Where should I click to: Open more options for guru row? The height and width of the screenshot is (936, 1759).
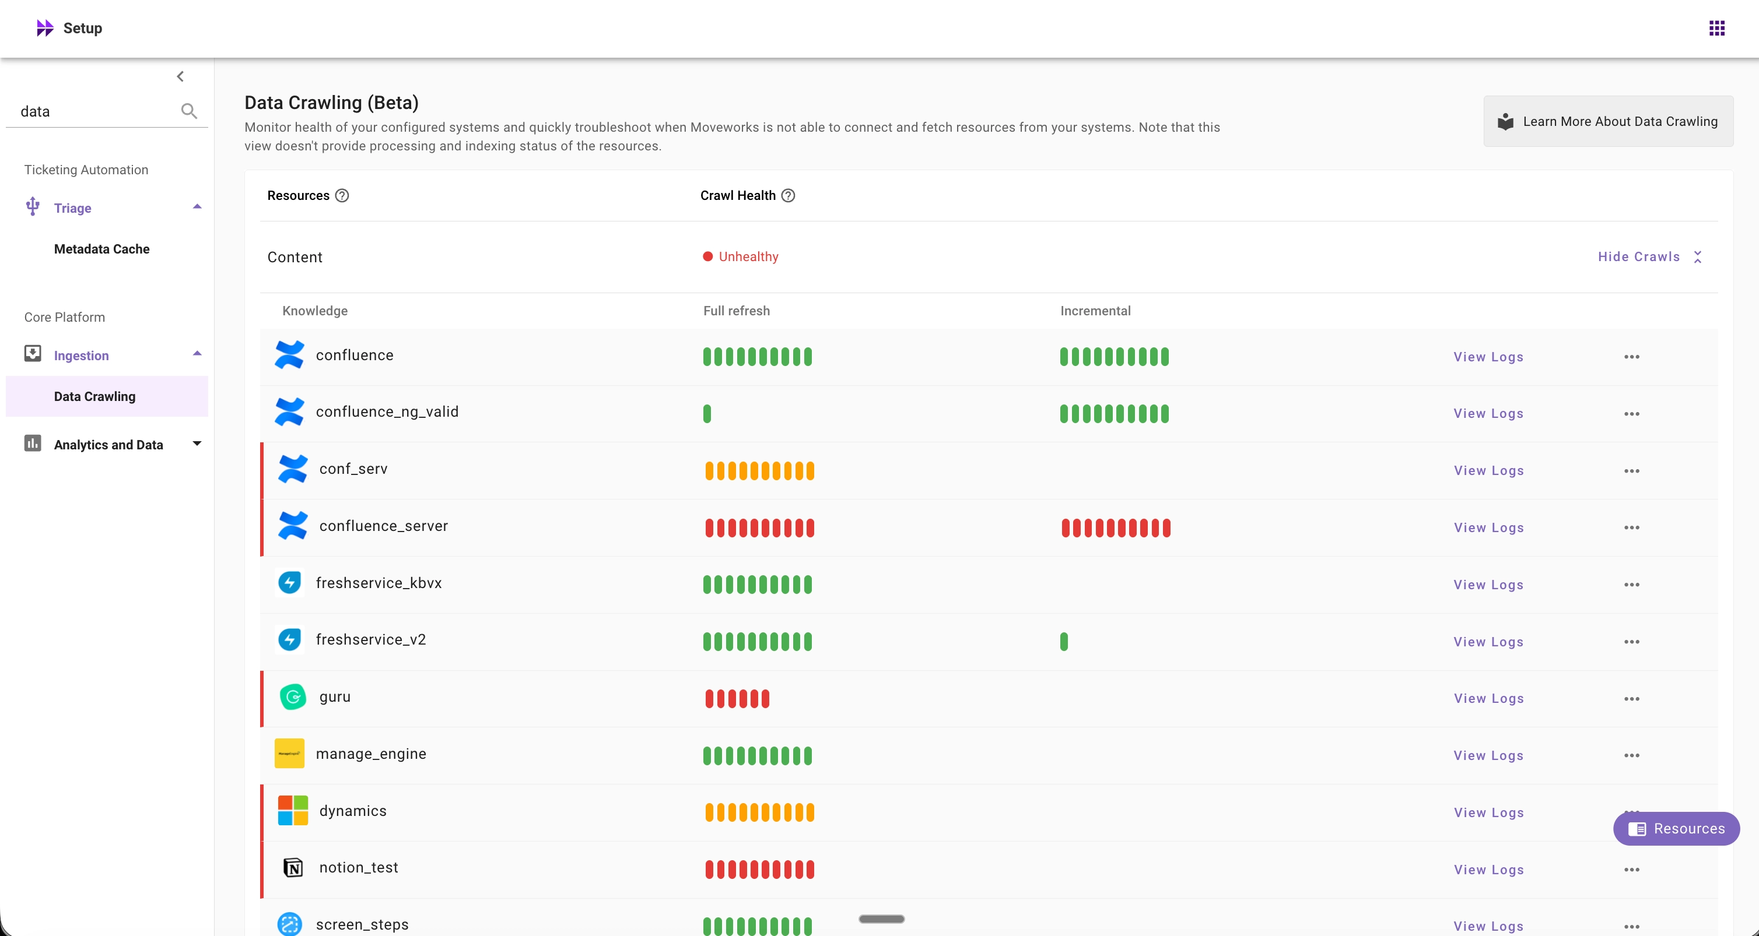(1631, 699)
